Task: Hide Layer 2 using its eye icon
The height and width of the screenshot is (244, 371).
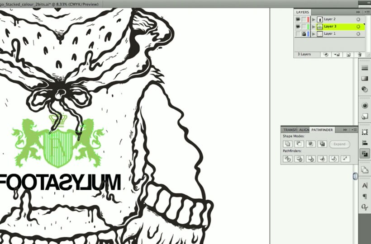Action: (x=298, y=19)
